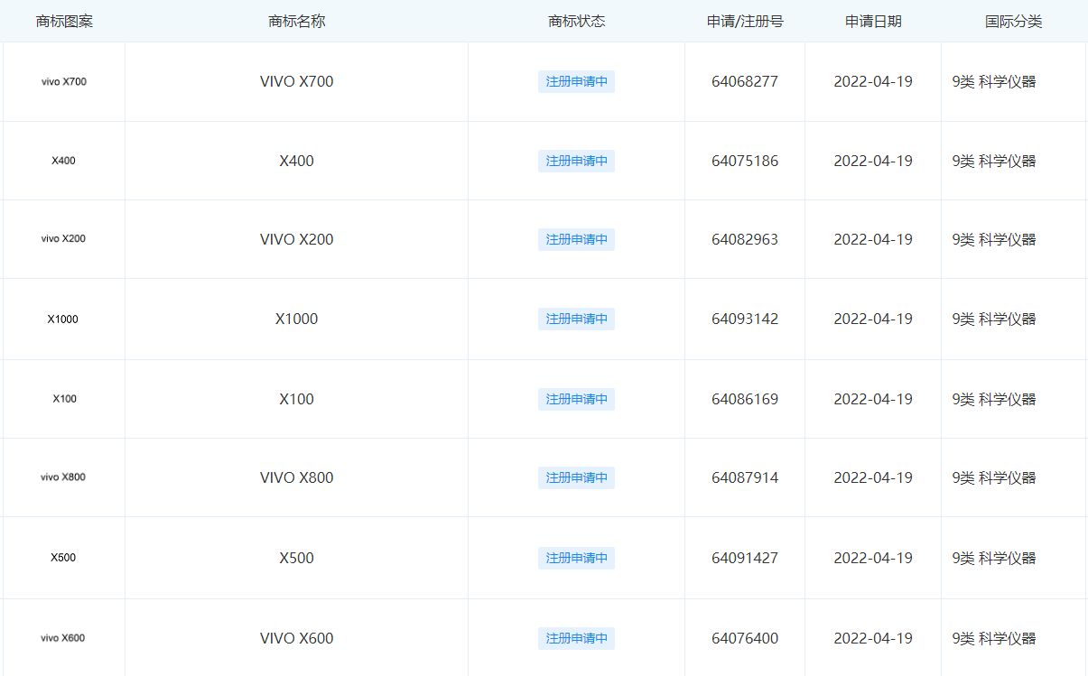Select trademark name X1000
This screenshot has width=1088, height=676.
(297, 319)
